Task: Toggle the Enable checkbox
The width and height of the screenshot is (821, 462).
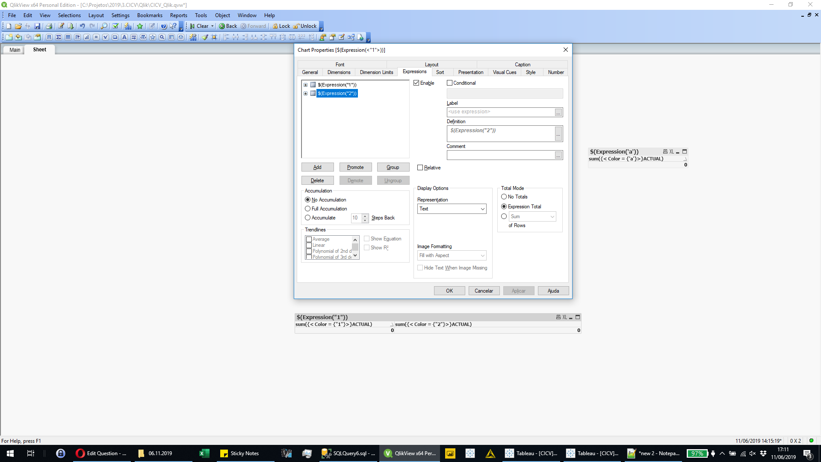Action: 416,83
